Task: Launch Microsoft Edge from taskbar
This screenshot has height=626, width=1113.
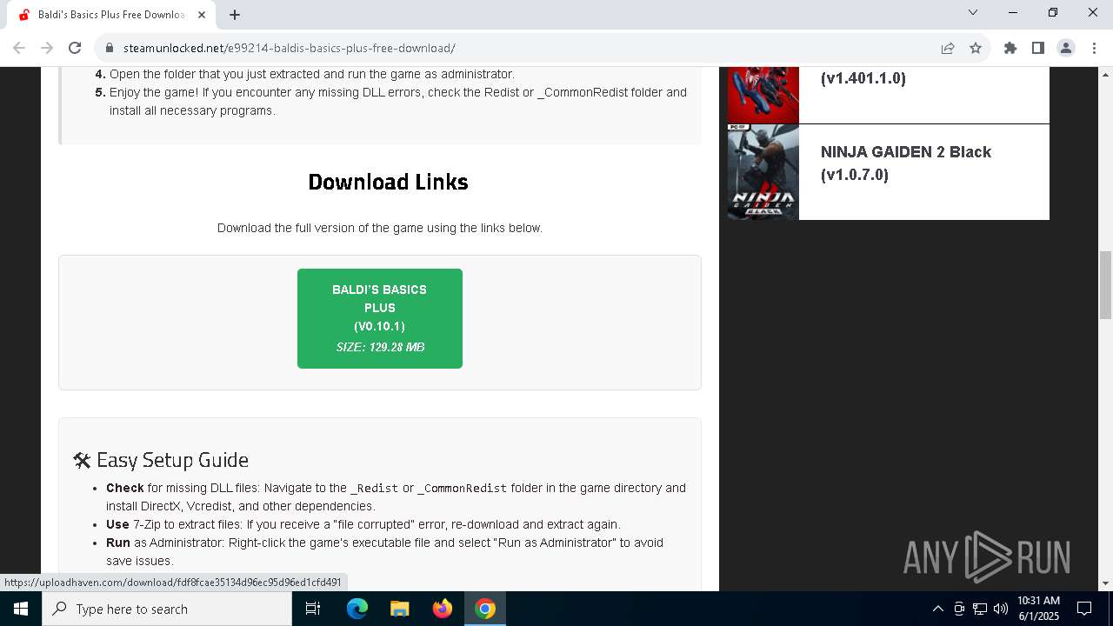Action: [357, 609]
